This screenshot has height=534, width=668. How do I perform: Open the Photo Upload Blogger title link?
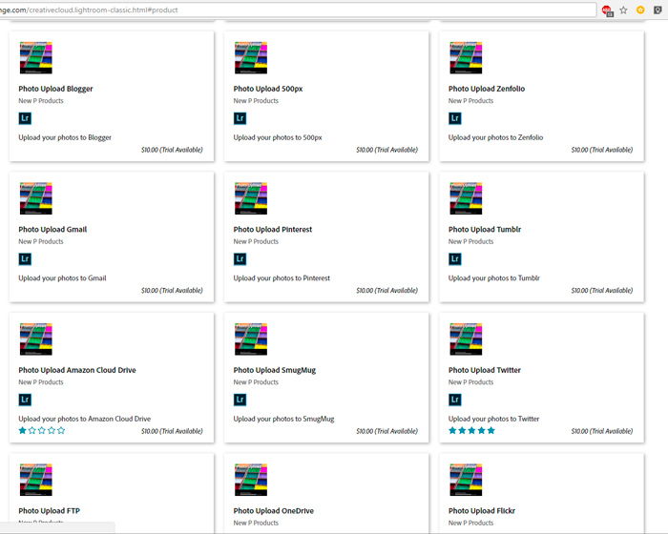[55, 89]
